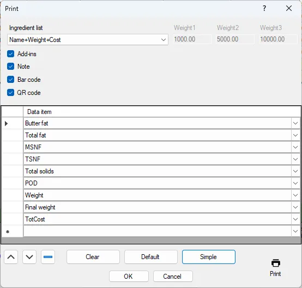Click the move up arrow button
Viewport: 302px width, 288px height.
11,257
